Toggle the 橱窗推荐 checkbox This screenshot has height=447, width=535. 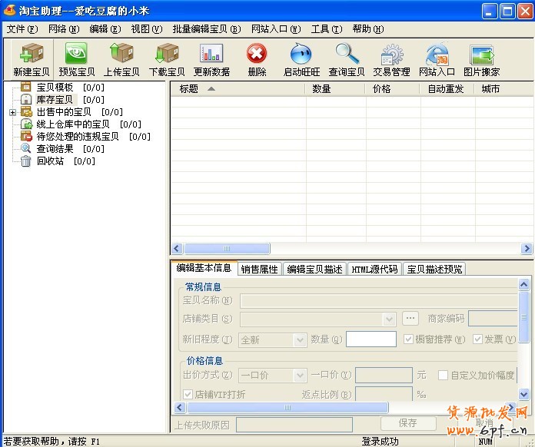tap(410, 339)
